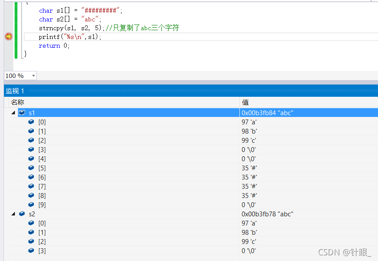Click the s1 variable cube icon
378x261 pixels.
pyautogui.click(x=22, y=113)
